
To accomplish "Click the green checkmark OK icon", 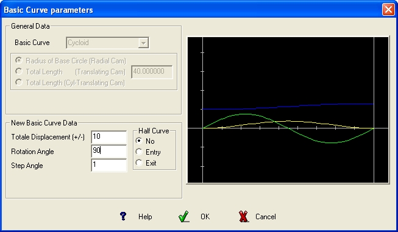I will (x=184, y=216).
